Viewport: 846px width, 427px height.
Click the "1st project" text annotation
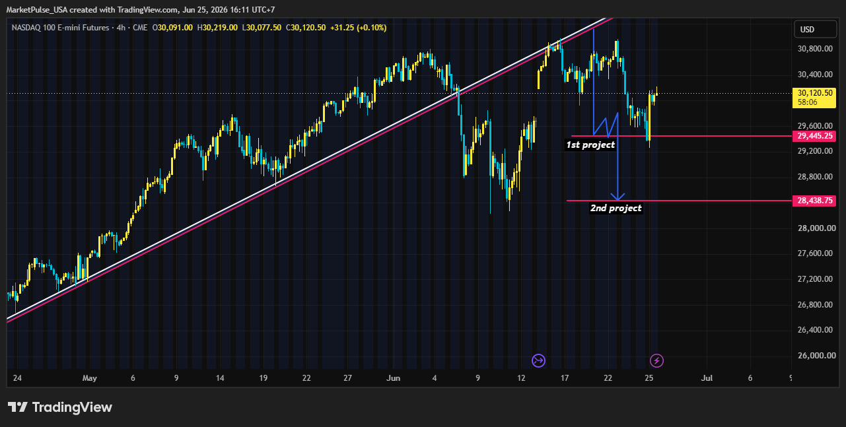[x=590, y=145]
